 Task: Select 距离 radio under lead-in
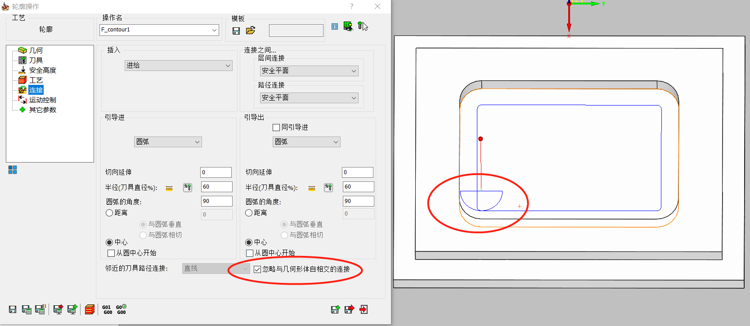pos(109,213)
